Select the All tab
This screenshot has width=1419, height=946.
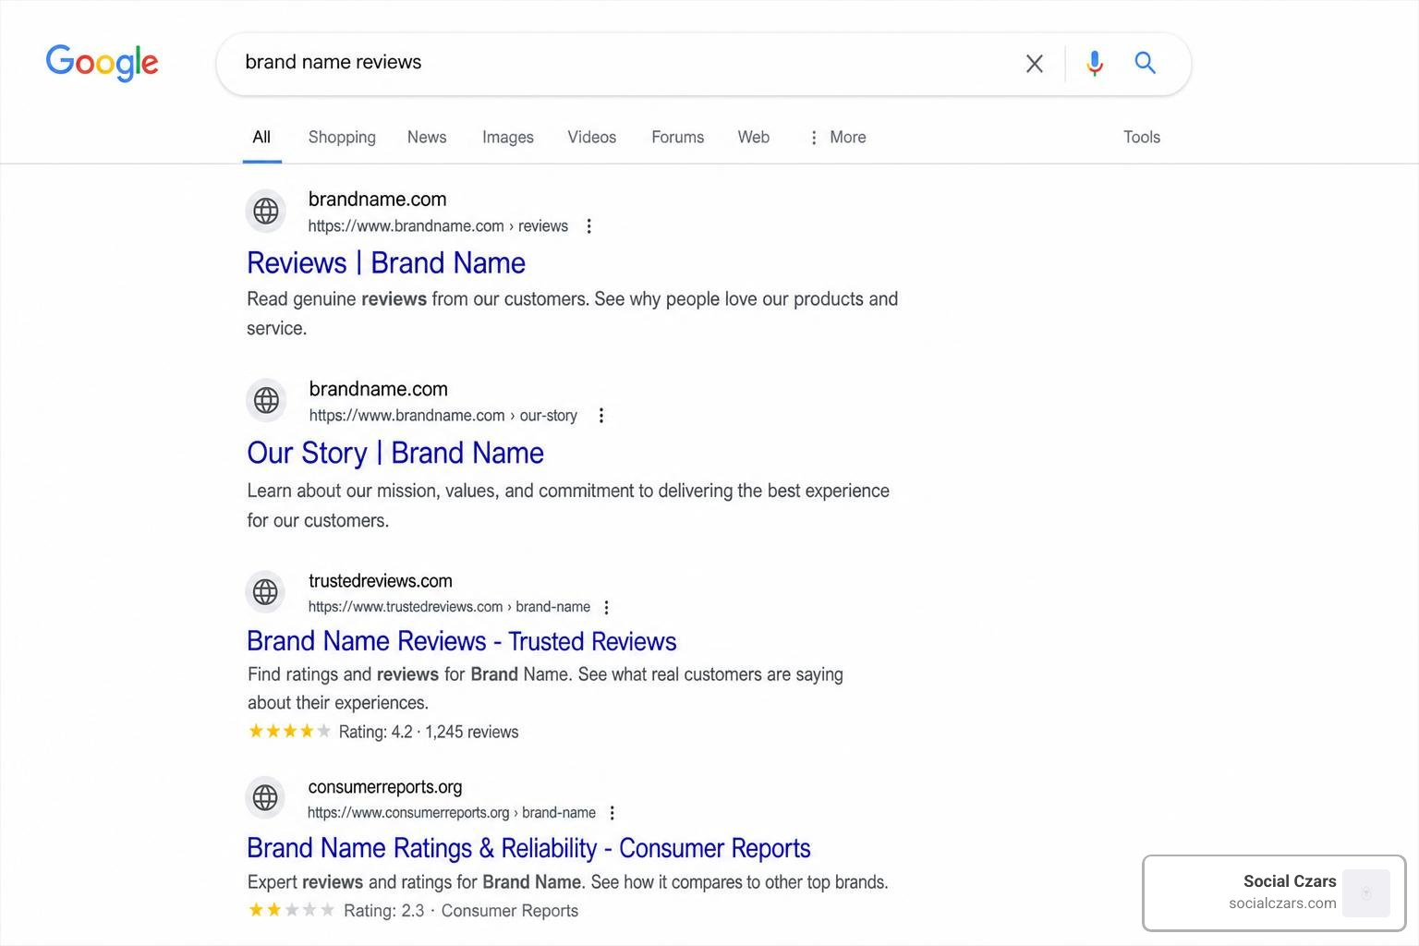(x=261, y=138)
